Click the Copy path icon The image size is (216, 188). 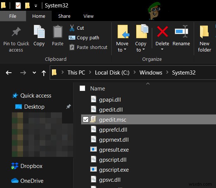pos(72,37)
